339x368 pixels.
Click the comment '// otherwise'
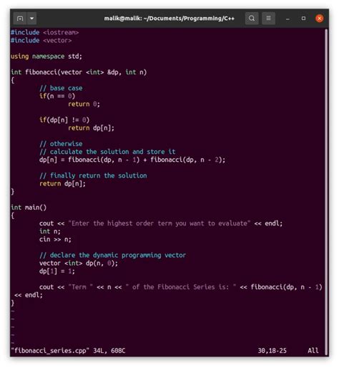click(x=61, y=144)
